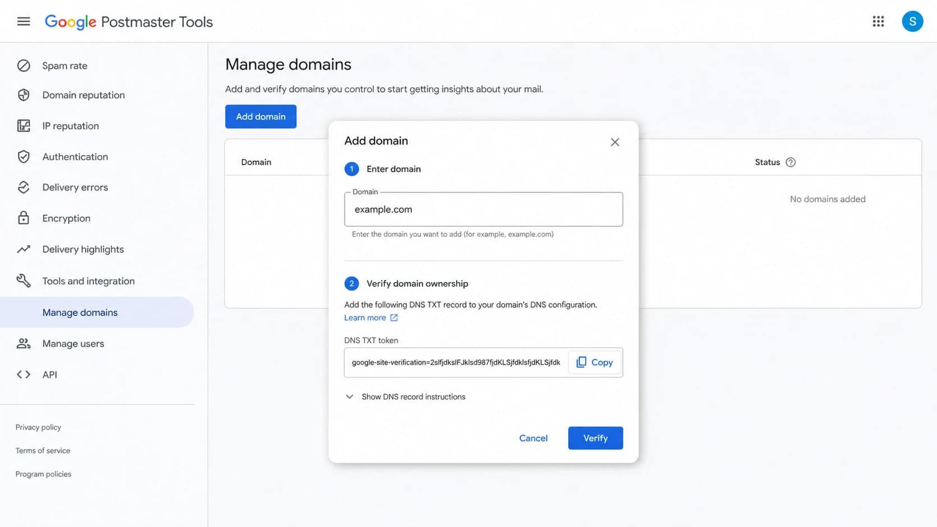937x527 pixels.
Task: Open the account avatar S
Action: (912, 22)
